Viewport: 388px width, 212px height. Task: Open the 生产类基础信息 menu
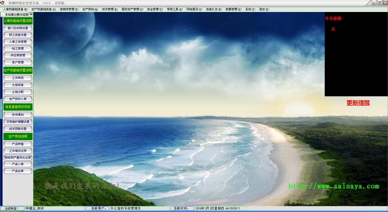pyautogui.click(x=44, y=9)
